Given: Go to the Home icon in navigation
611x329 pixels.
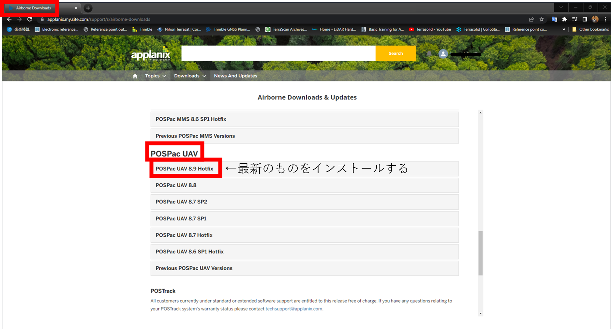Looking at the screenshot, I should point(135,76).
